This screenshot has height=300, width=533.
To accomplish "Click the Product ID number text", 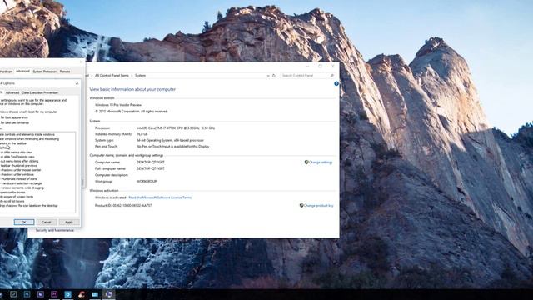I will pos(132,206).
